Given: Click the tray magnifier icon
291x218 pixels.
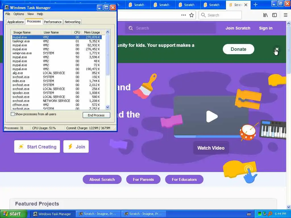Looking at the screenshot, I should click(270, 214).
